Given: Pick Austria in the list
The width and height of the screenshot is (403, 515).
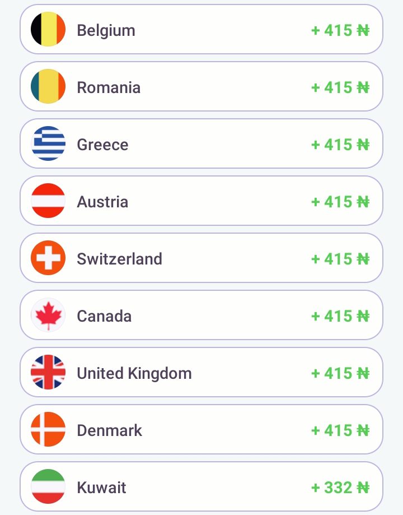Looking at the screenshot, I should 102,202.
